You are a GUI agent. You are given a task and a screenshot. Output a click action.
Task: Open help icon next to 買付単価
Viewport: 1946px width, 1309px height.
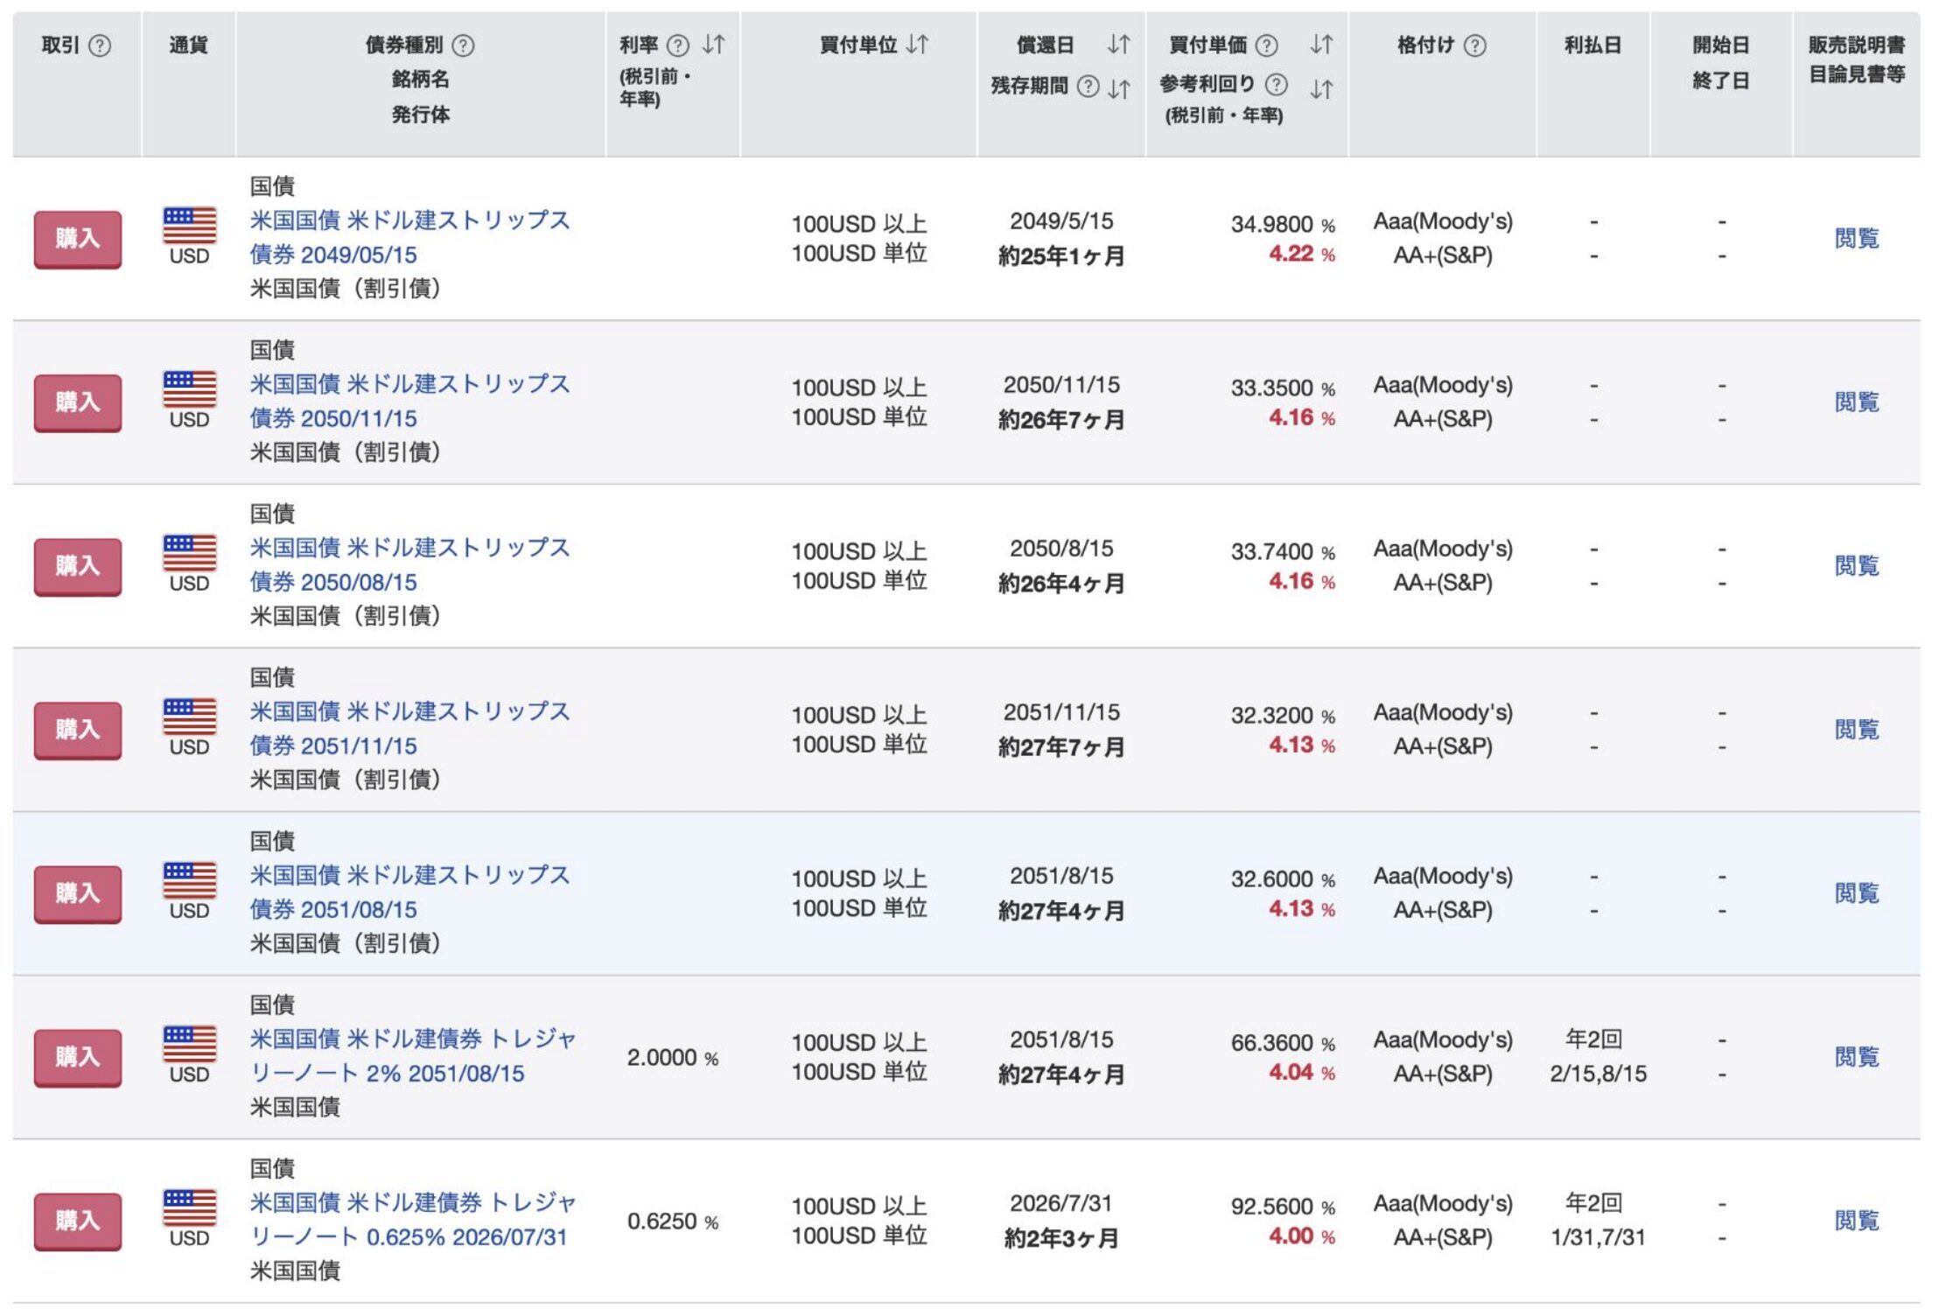coord(1266,45)
